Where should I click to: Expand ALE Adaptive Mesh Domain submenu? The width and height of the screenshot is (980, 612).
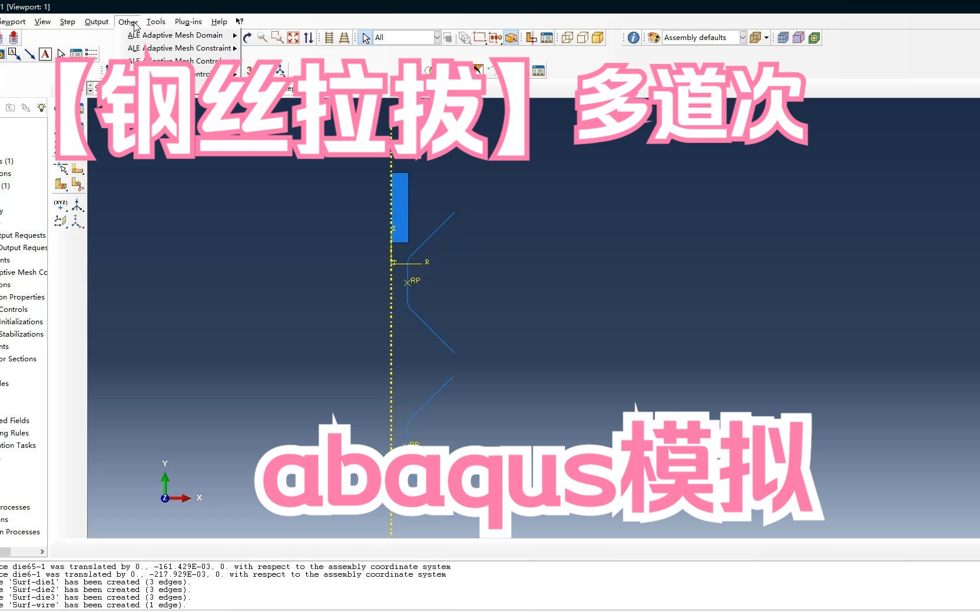(182, 35)
